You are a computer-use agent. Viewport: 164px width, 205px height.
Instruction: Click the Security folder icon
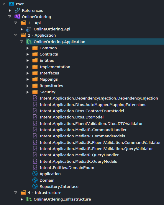coord(35,92)
